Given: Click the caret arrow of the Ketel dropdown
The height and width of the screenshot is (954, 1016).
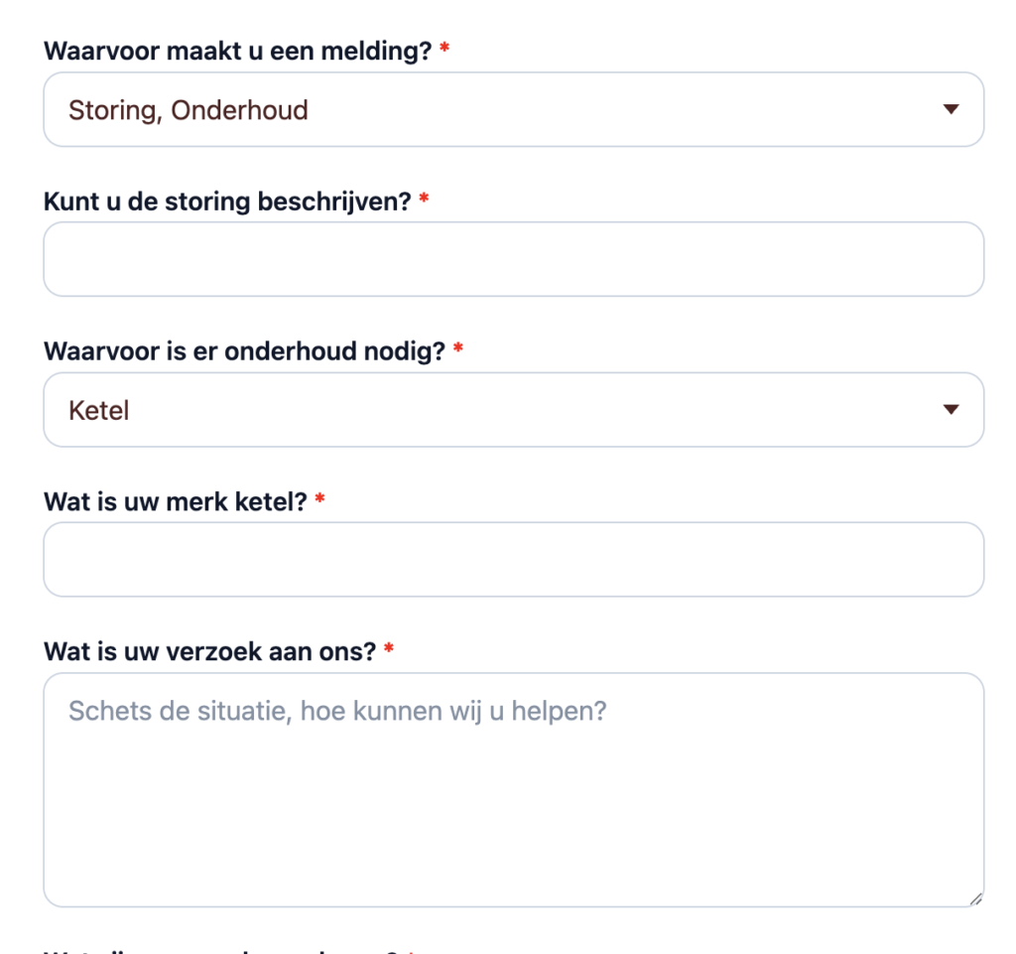Looking at the screenshot, I should (x=951, y=409).
